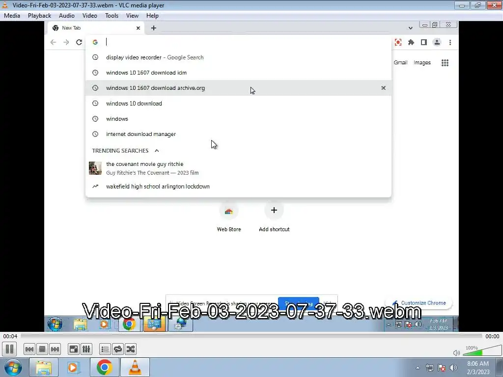Pause playback with the pause button
The image size is (503, 377).
pos(9,349)
